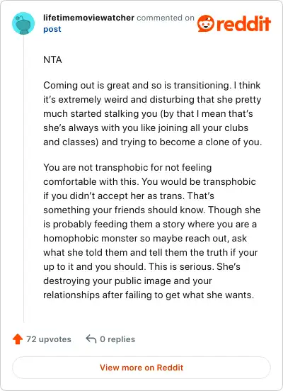Click the lifetimemoviewatcher user avatar
Image resolution: width=283 pixels, height=391 pixels.
[x=23, y=23]
